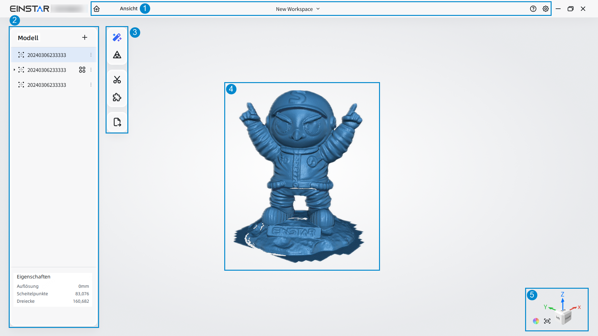598x336 pixels.
Task: Open the puzzle piece align tool
Action: 117,97
